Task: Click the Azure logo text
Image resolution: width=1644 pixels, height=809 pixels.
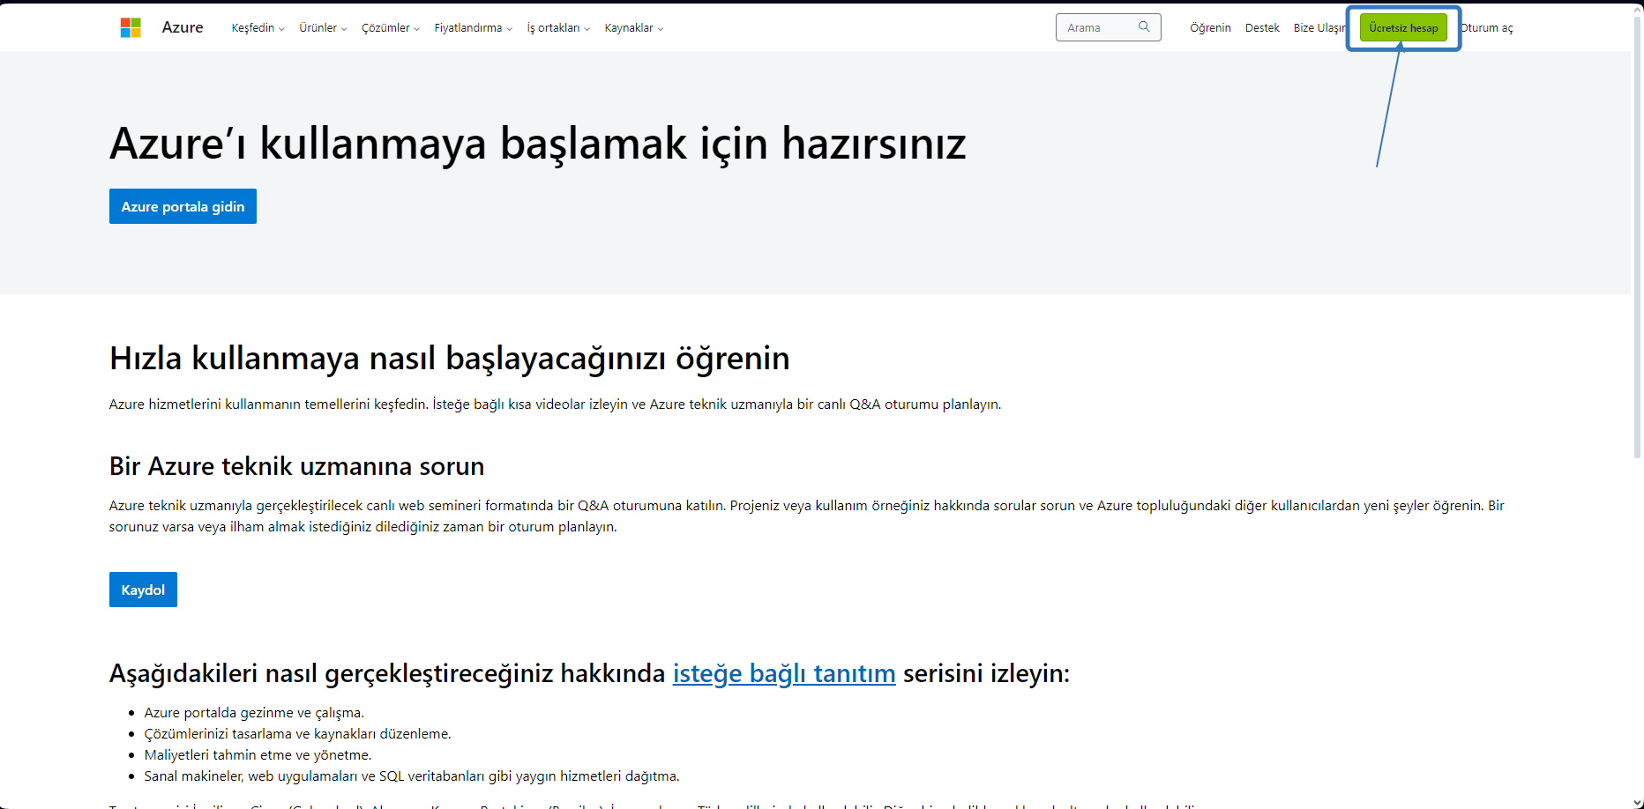Action: pos(182,27)
